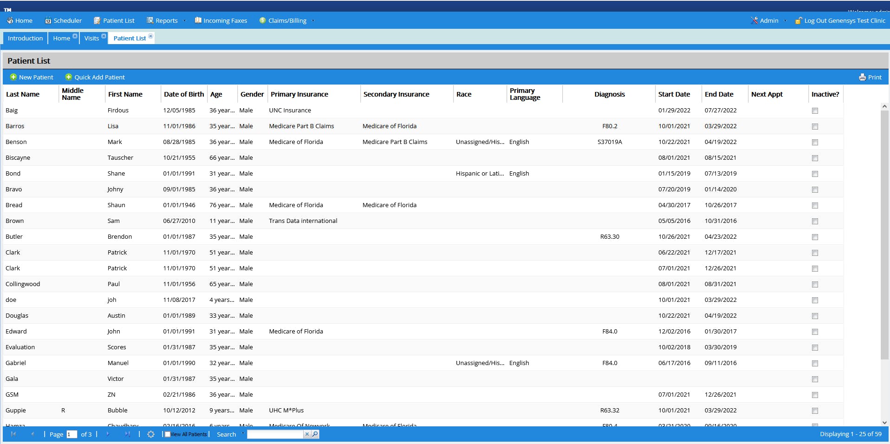Viewport: 890px width, 444px height.
Task: Click the Primary Insurance column header
Action: [x=314, y=94]
